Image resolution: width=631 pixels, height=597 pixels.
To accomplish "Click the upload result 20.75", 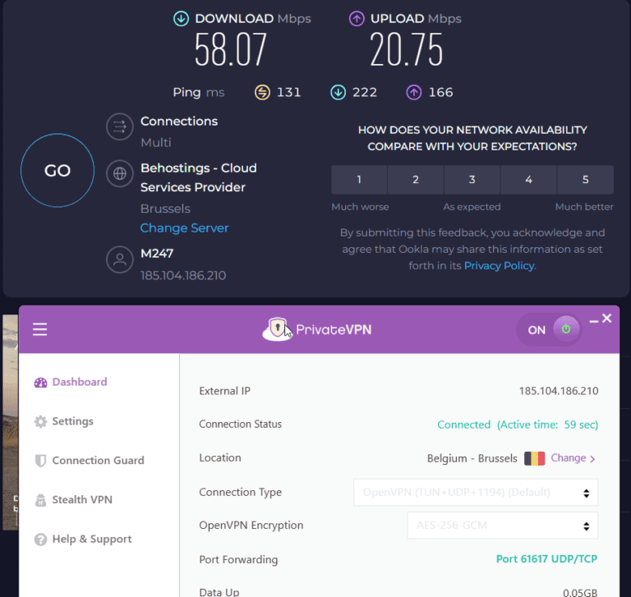I will [x=407, y=50].
